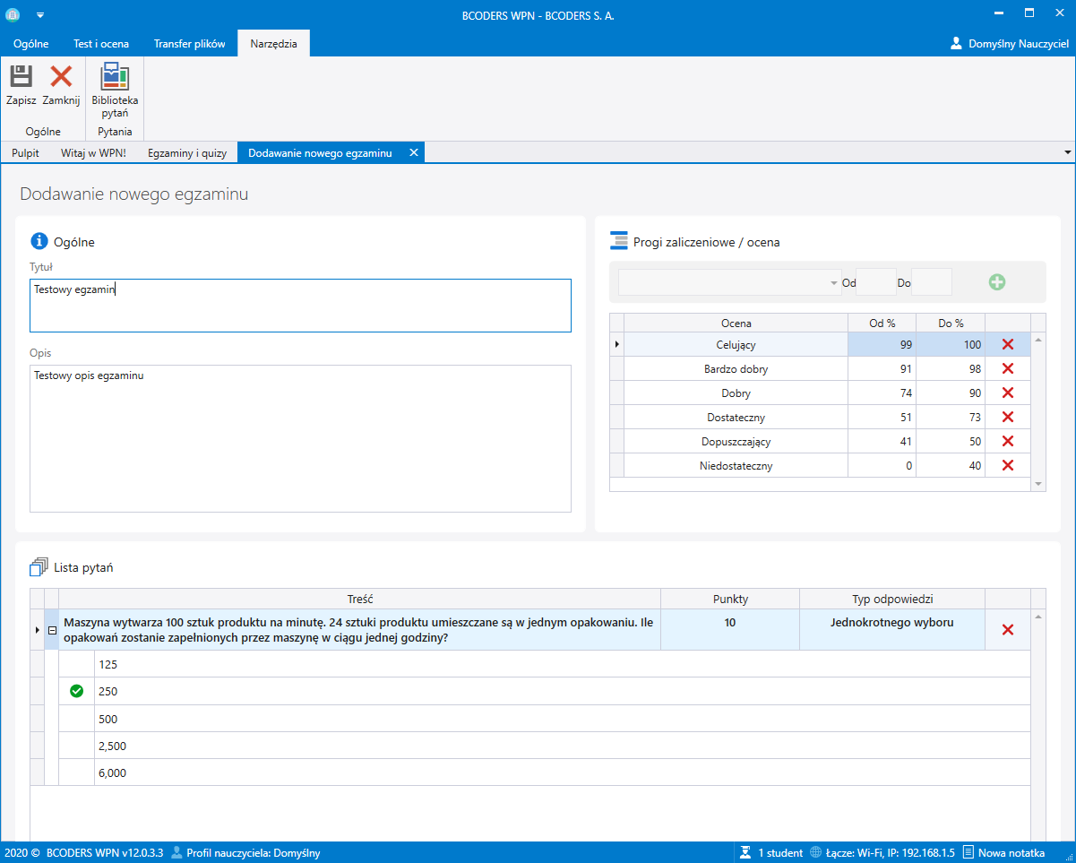1076x863 pixels.
Task: Select answer row 6,000
Action: [x=563, y=772]
